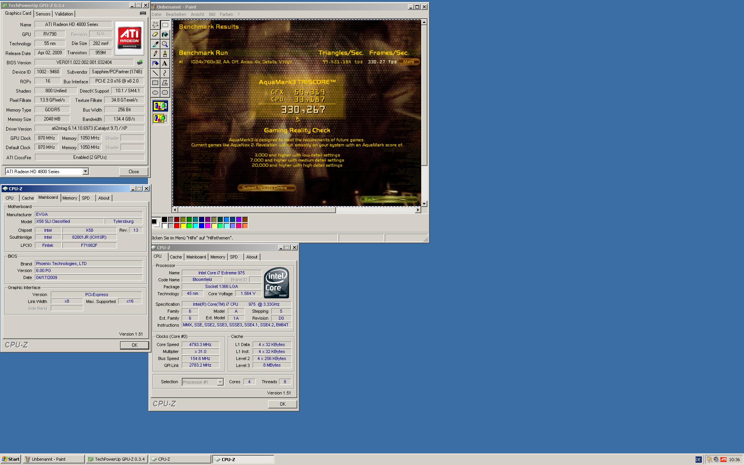
Task: Select the Rounded Rectangle tool
Action: 165,92
